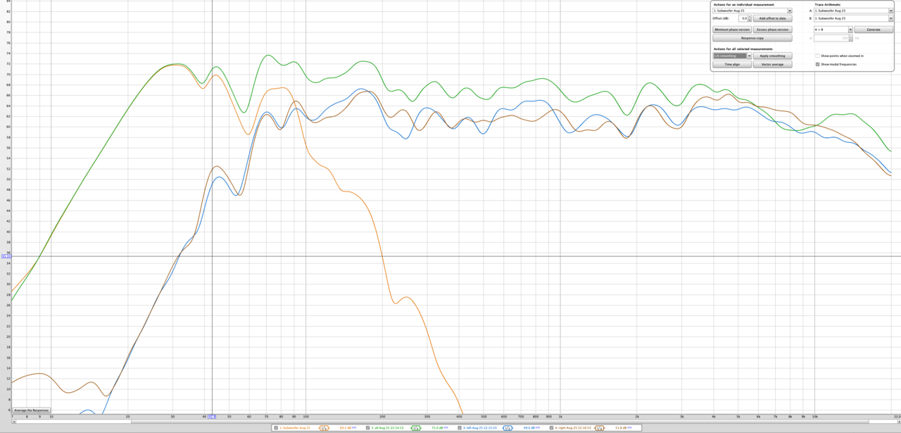Click the 69.5 dB Subwoofer readout
The height and width of the screenshot is (433, 901).
[x=346, y=427]
